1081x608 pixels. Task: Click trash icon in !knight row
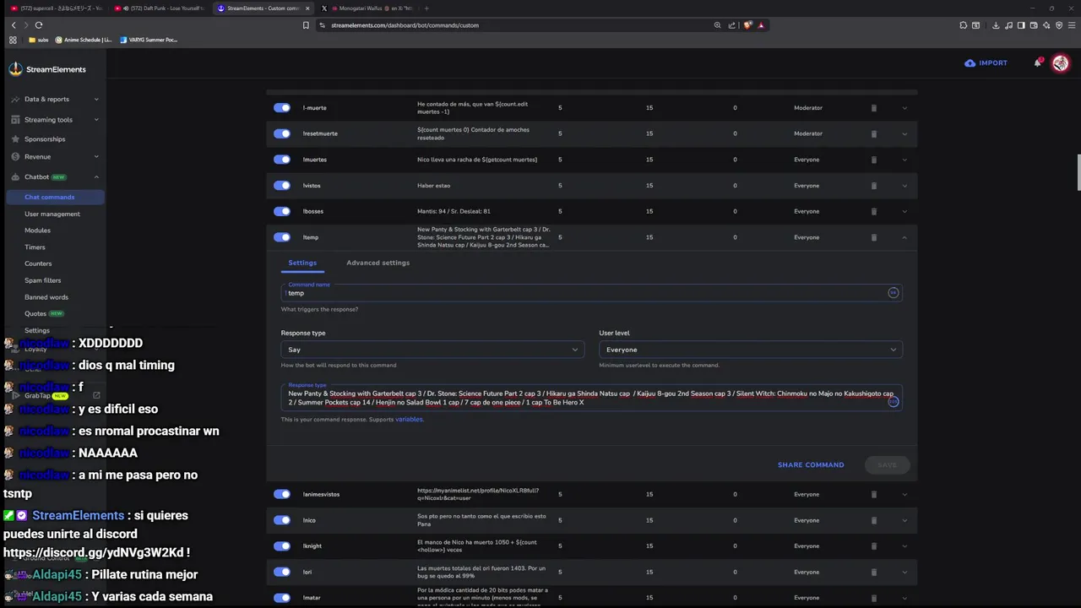pyautogui.click(x=874, y=546)
